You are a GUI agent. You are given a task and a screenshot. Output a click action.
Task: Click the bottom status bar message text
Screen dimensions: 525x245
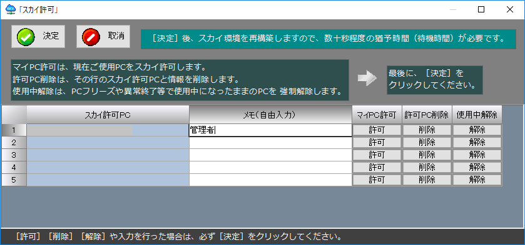coord(178,237)
